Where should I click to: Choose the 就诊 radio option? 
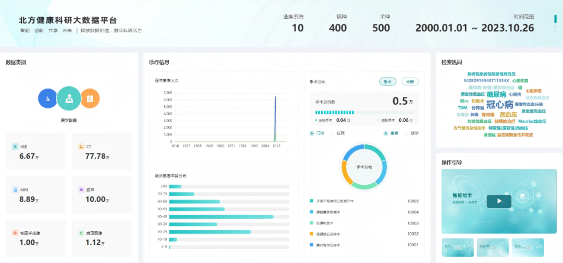[x=406, y=133]
